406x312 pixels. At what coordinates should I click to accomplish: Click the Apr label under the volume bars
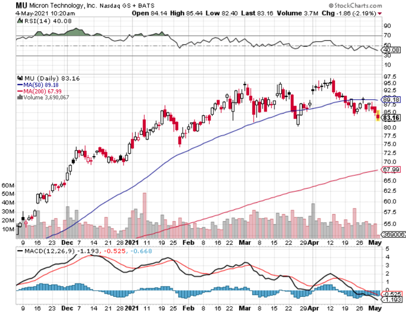pyautogui.click(x=314, y=243)
